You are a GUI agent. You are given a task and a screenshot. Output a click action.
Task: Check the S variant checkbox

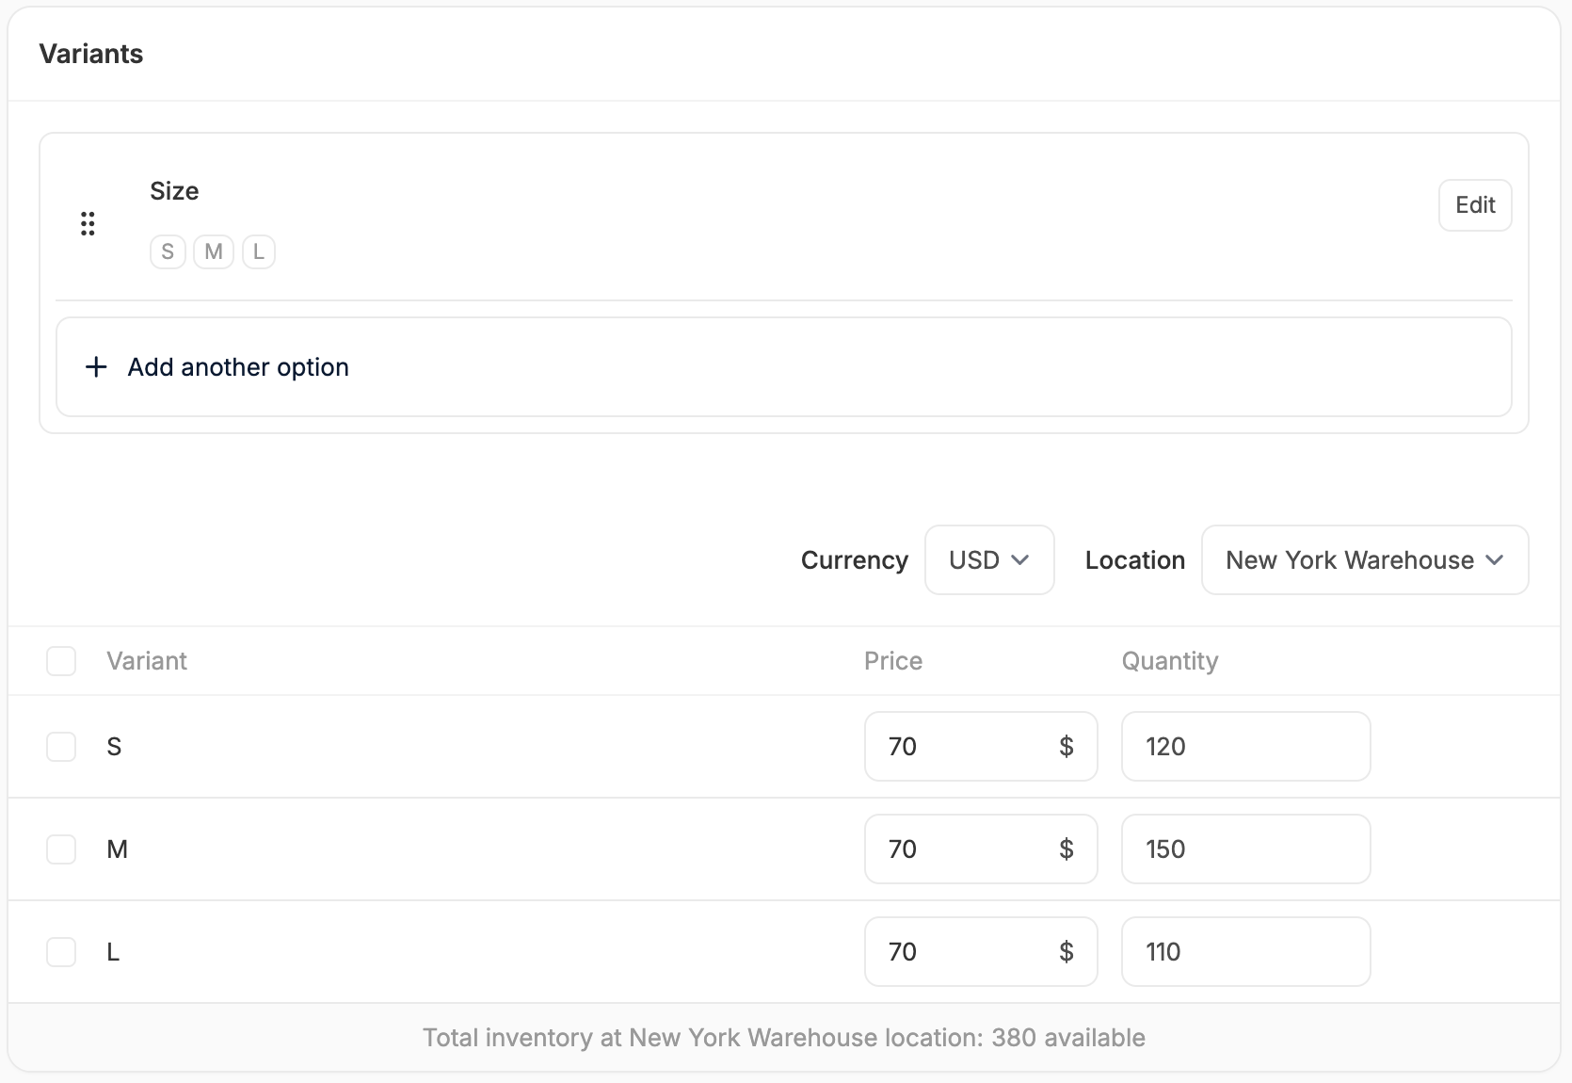coord(61,747)
